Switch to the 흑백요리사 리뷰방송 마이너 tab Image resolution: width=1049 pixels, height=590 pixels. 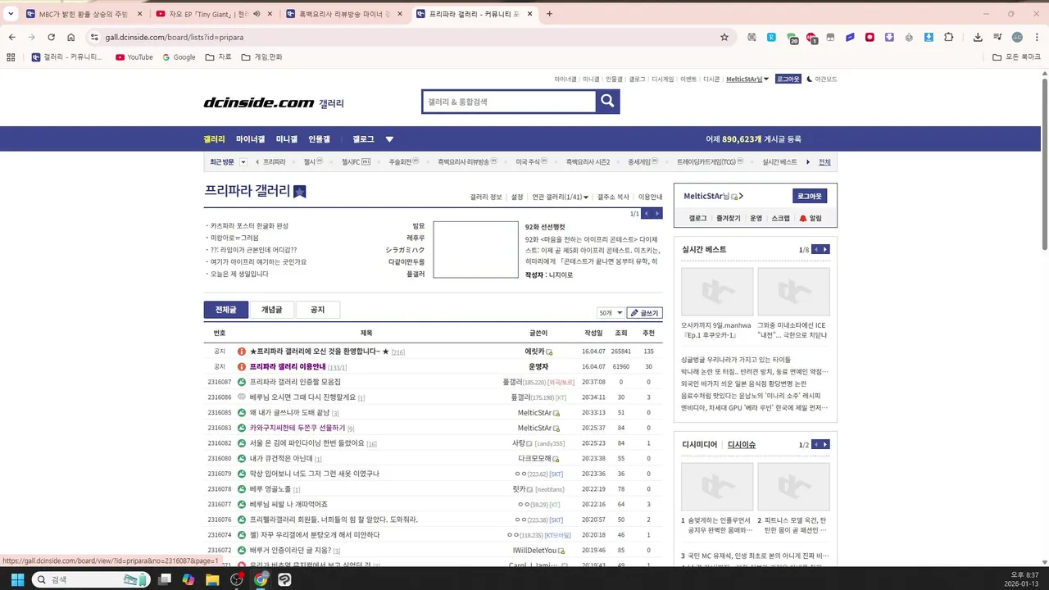coord(344,14)
